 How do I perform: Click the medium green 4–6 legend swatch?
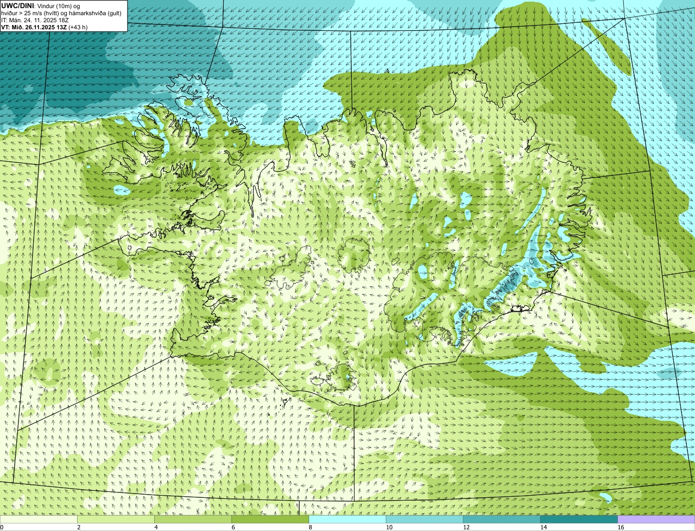pyautogui.click(x=193, y=519)
